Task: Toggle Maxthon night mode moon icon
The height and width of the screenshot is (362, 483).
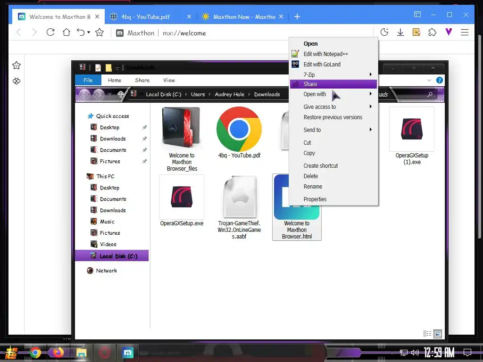Action: coord(384,33)
